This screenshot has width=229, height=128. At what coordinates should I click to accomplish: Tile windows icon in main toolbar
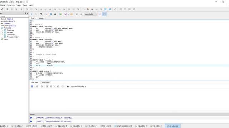coord(121,9)
